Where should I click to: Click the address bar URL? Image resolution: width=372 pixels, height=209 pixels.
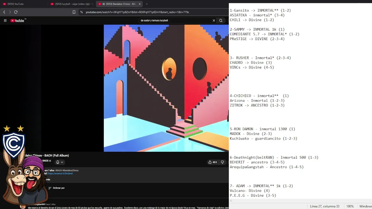click(x=137, y=12)
